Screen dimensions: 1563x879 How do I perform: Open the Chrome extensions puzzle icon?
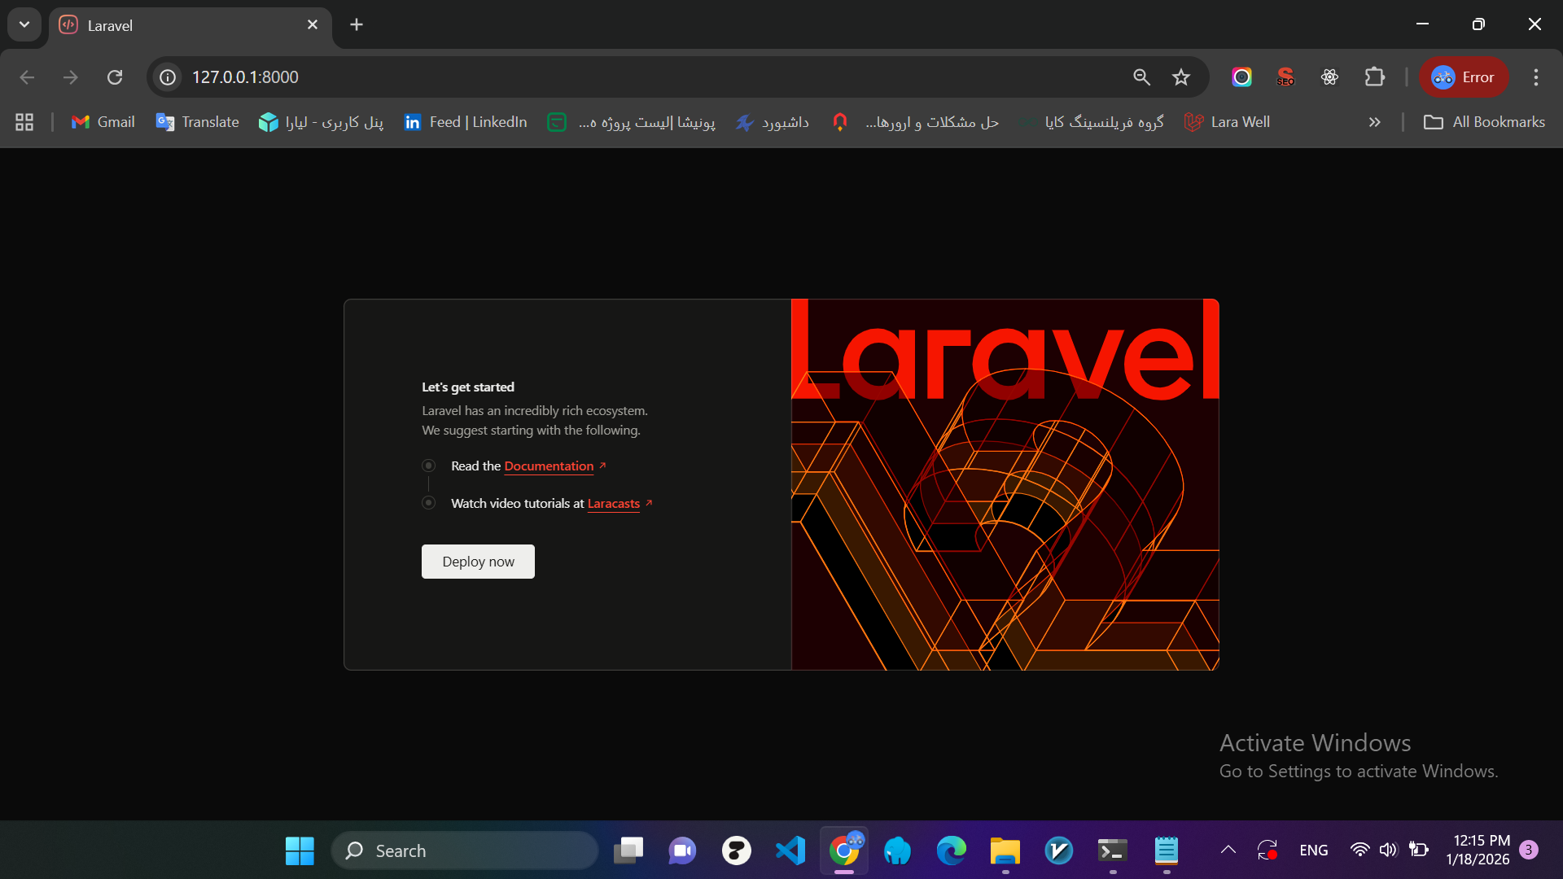point(1375,77)
